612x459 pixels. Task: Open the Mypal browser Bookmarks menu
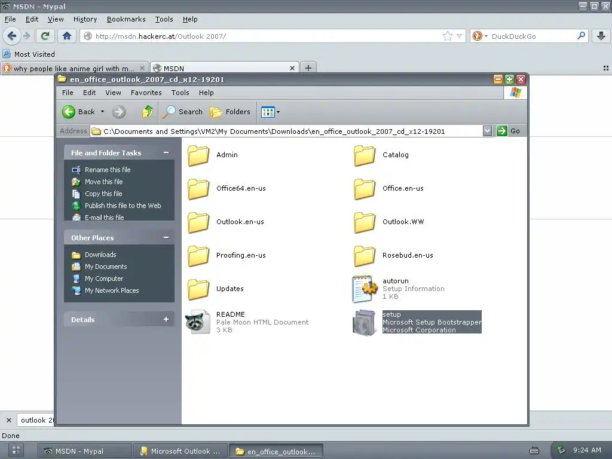click(126, 19)
